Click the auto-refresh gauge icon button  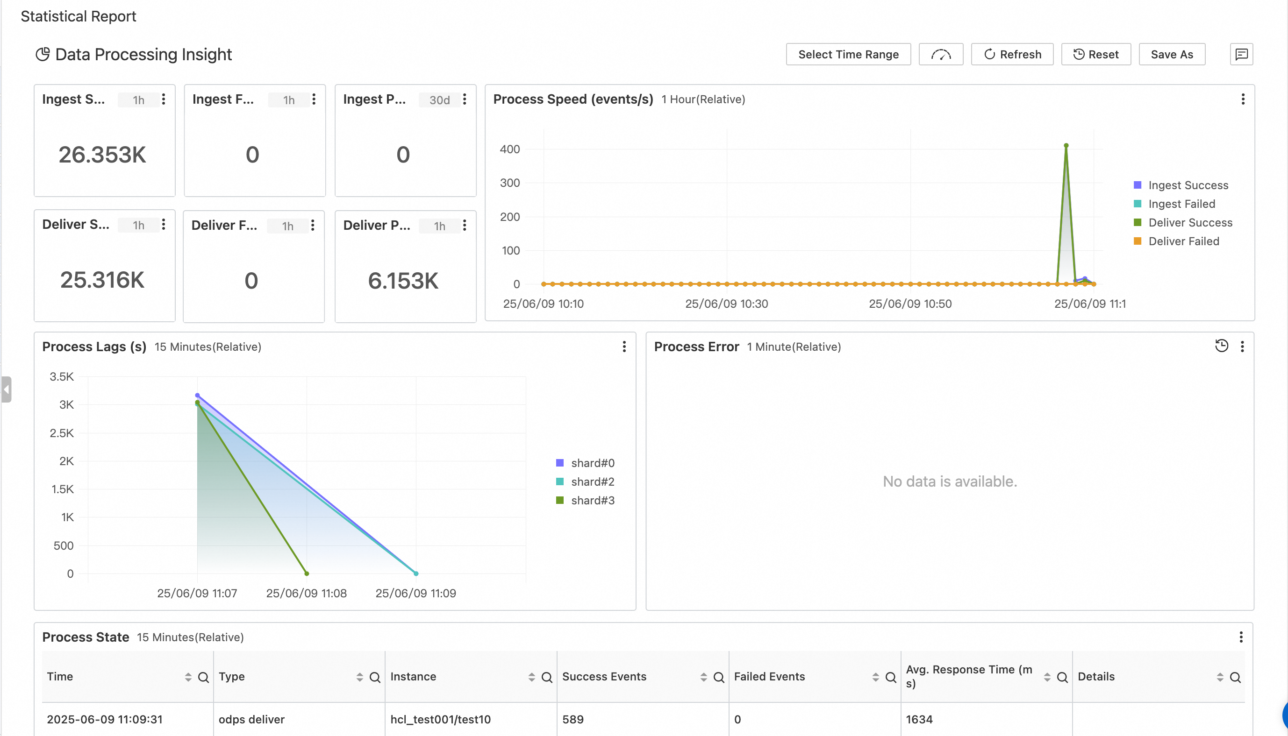click(x=941, y=55)
